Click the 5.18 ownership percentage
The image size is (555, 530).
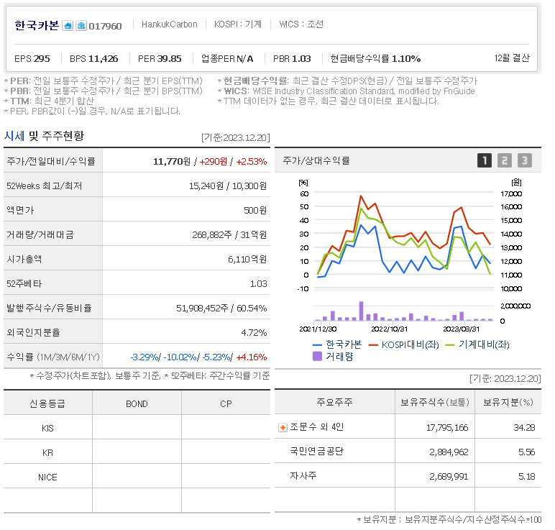coord(527,477)
